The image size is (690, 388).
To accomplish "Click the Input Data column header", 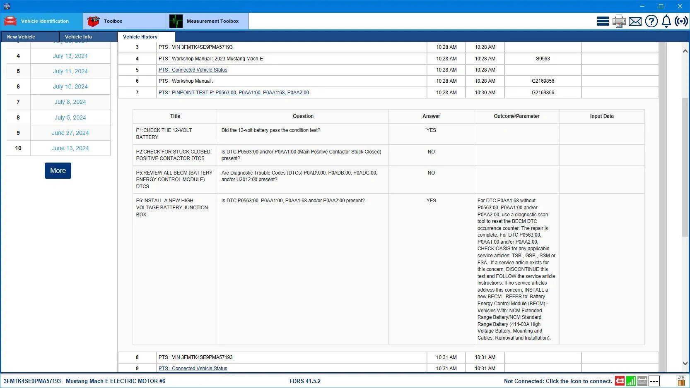I will coord(602,116).
